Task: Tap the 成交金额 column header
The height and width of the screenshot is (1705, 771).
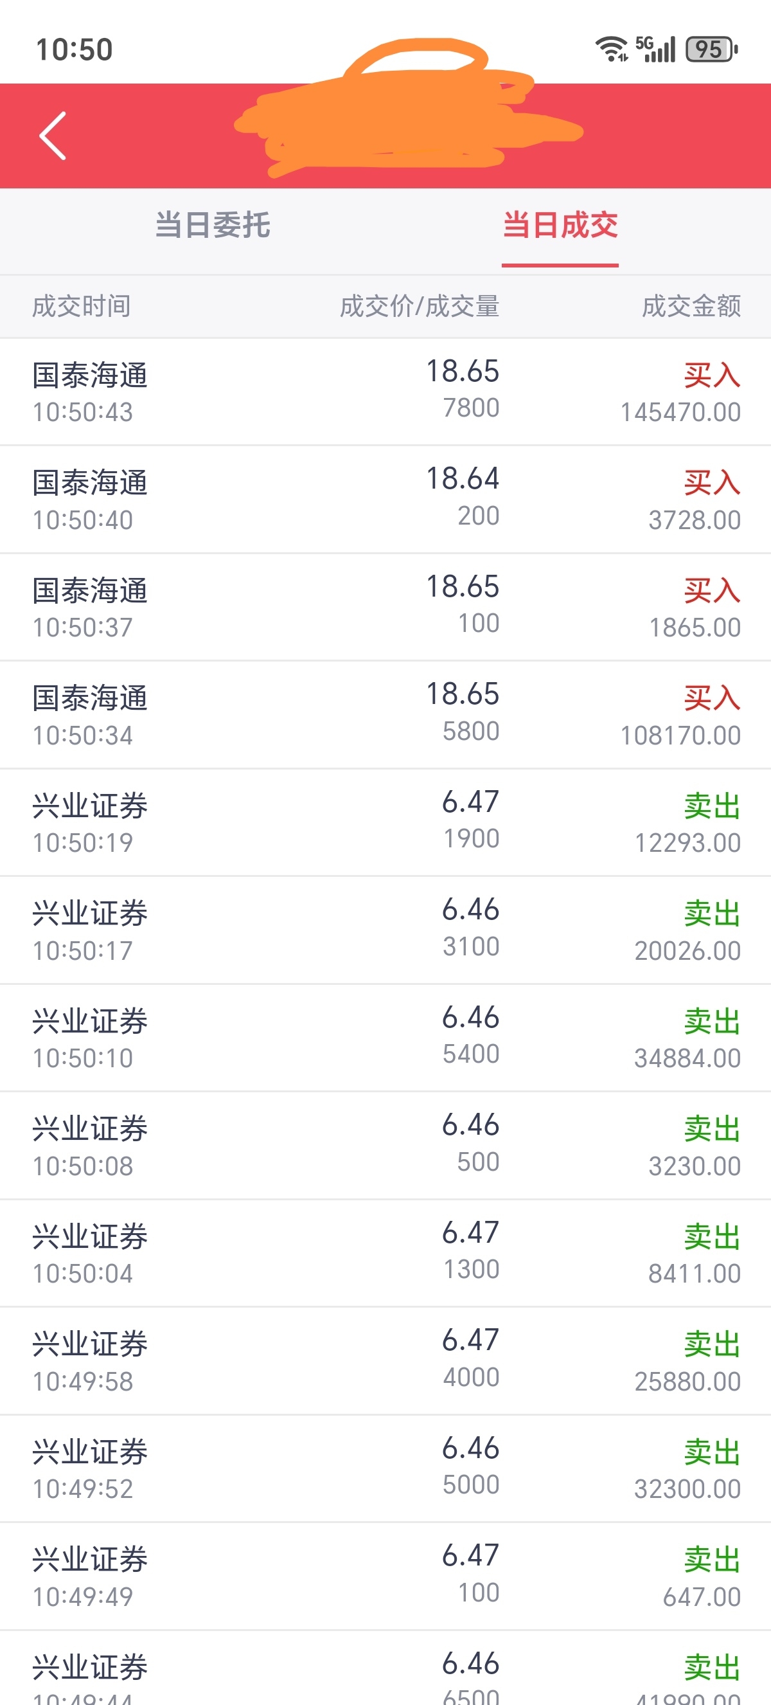Action: (x=690, y=307)
